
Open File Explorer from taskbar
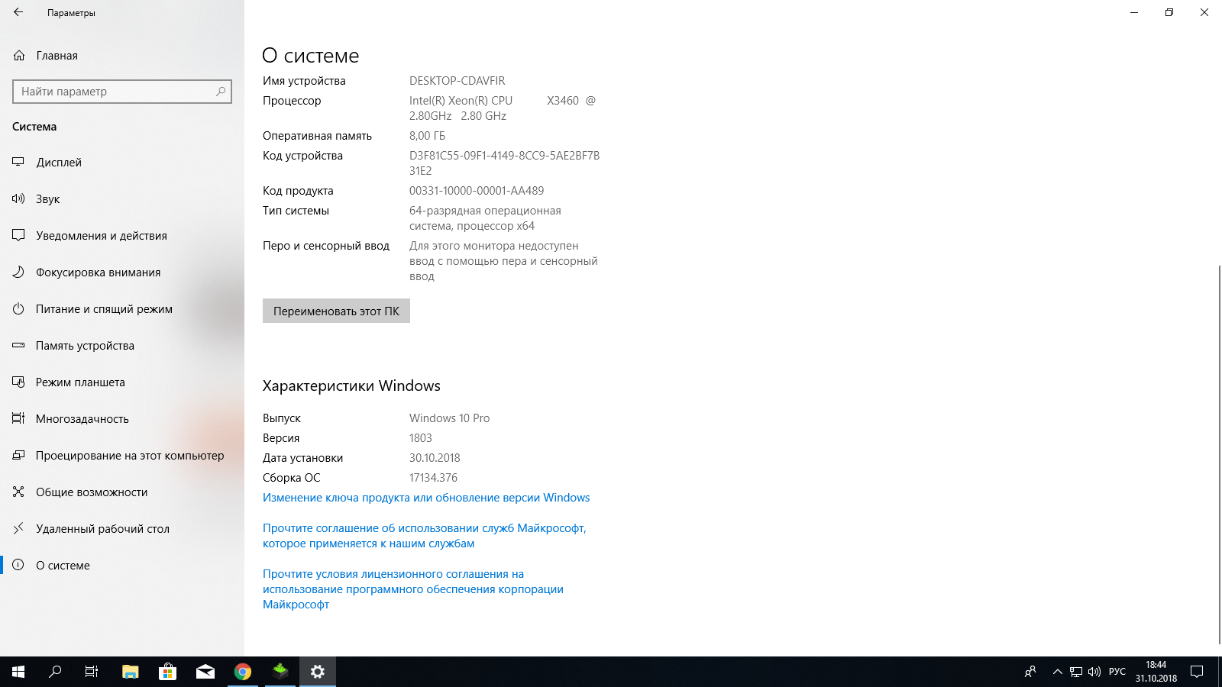tap(131, 672)
